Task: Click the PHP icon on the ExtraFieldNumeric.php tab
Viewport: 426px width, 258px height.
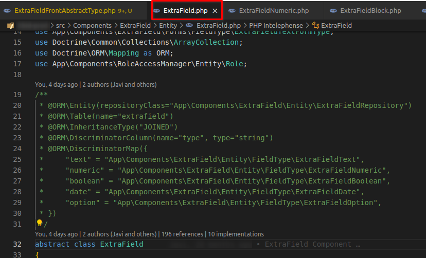Action: pyautogui.click(x=232, y=10)
